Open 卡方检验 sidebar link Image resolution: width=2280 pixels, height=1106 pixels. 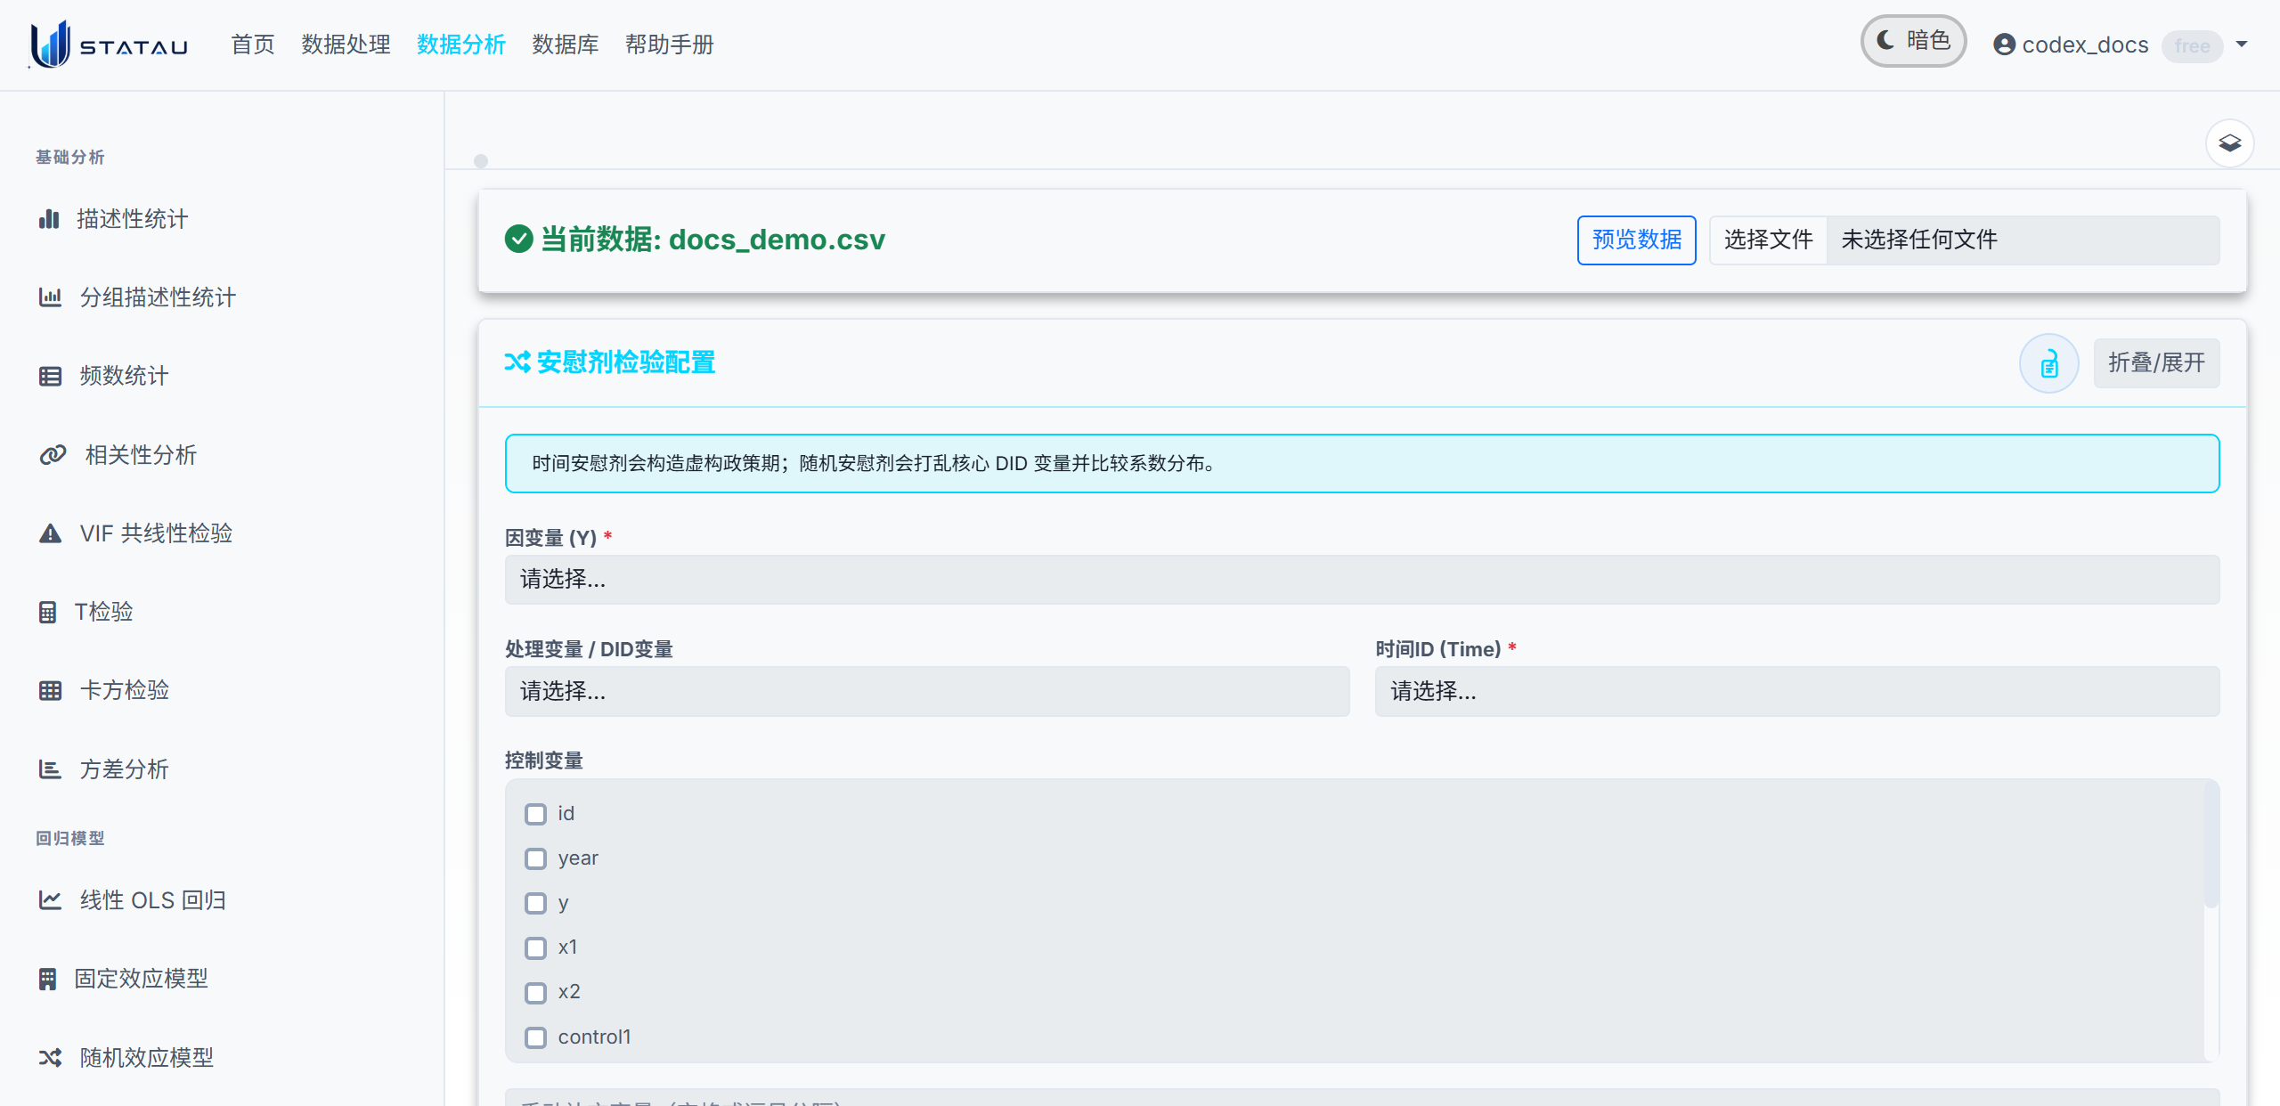(x=124, y=690)
